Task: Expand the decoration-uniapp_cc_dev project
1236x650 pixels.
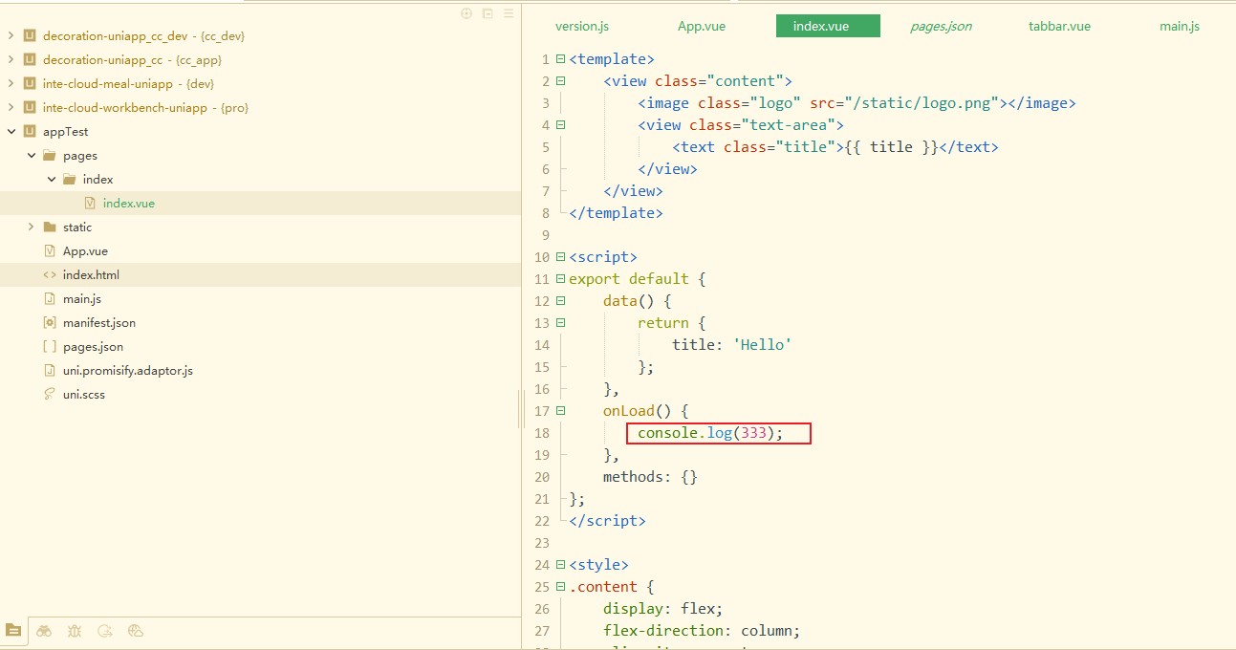Action: point(11,36)
